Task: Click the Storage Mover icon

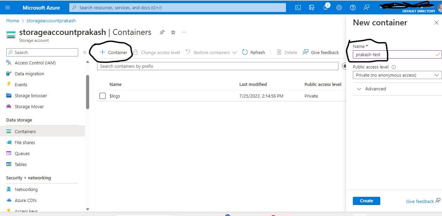Action: pos(9,106)
